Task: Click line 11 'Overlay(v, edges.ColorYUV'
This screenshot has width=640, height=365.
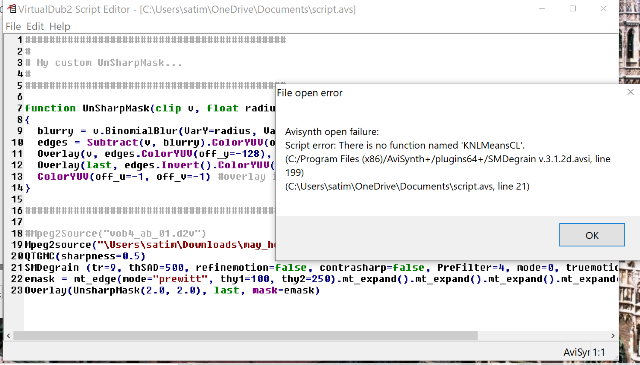Action: tap(154, 154)
